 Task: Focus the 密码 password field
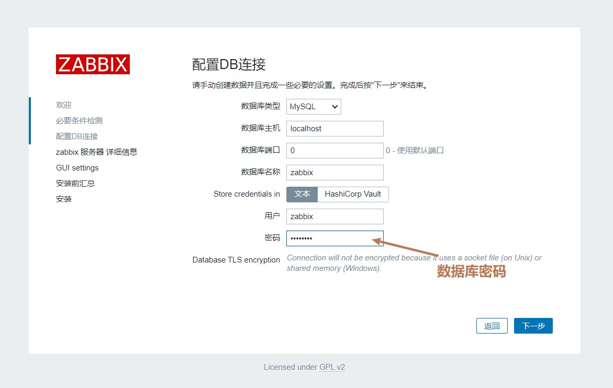(335, 238)
